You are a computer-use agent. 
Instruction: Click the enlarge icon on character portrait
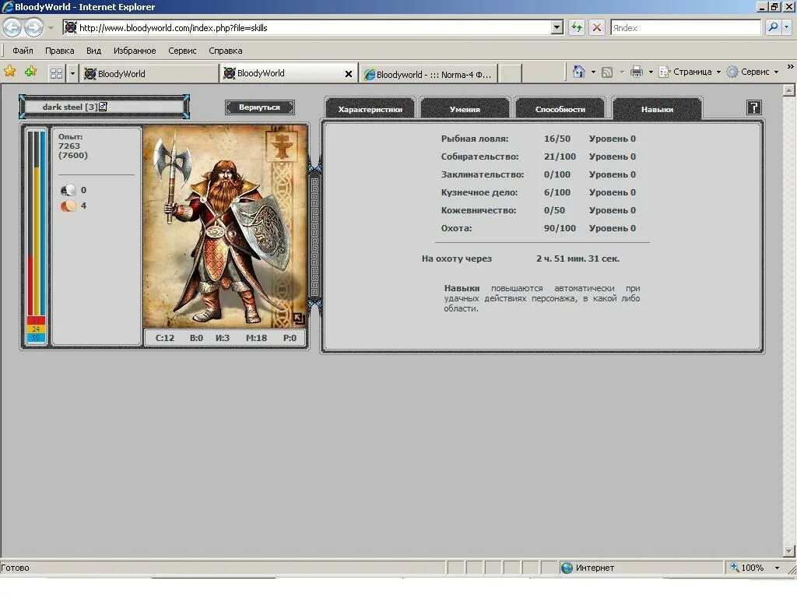pos(299,318)
